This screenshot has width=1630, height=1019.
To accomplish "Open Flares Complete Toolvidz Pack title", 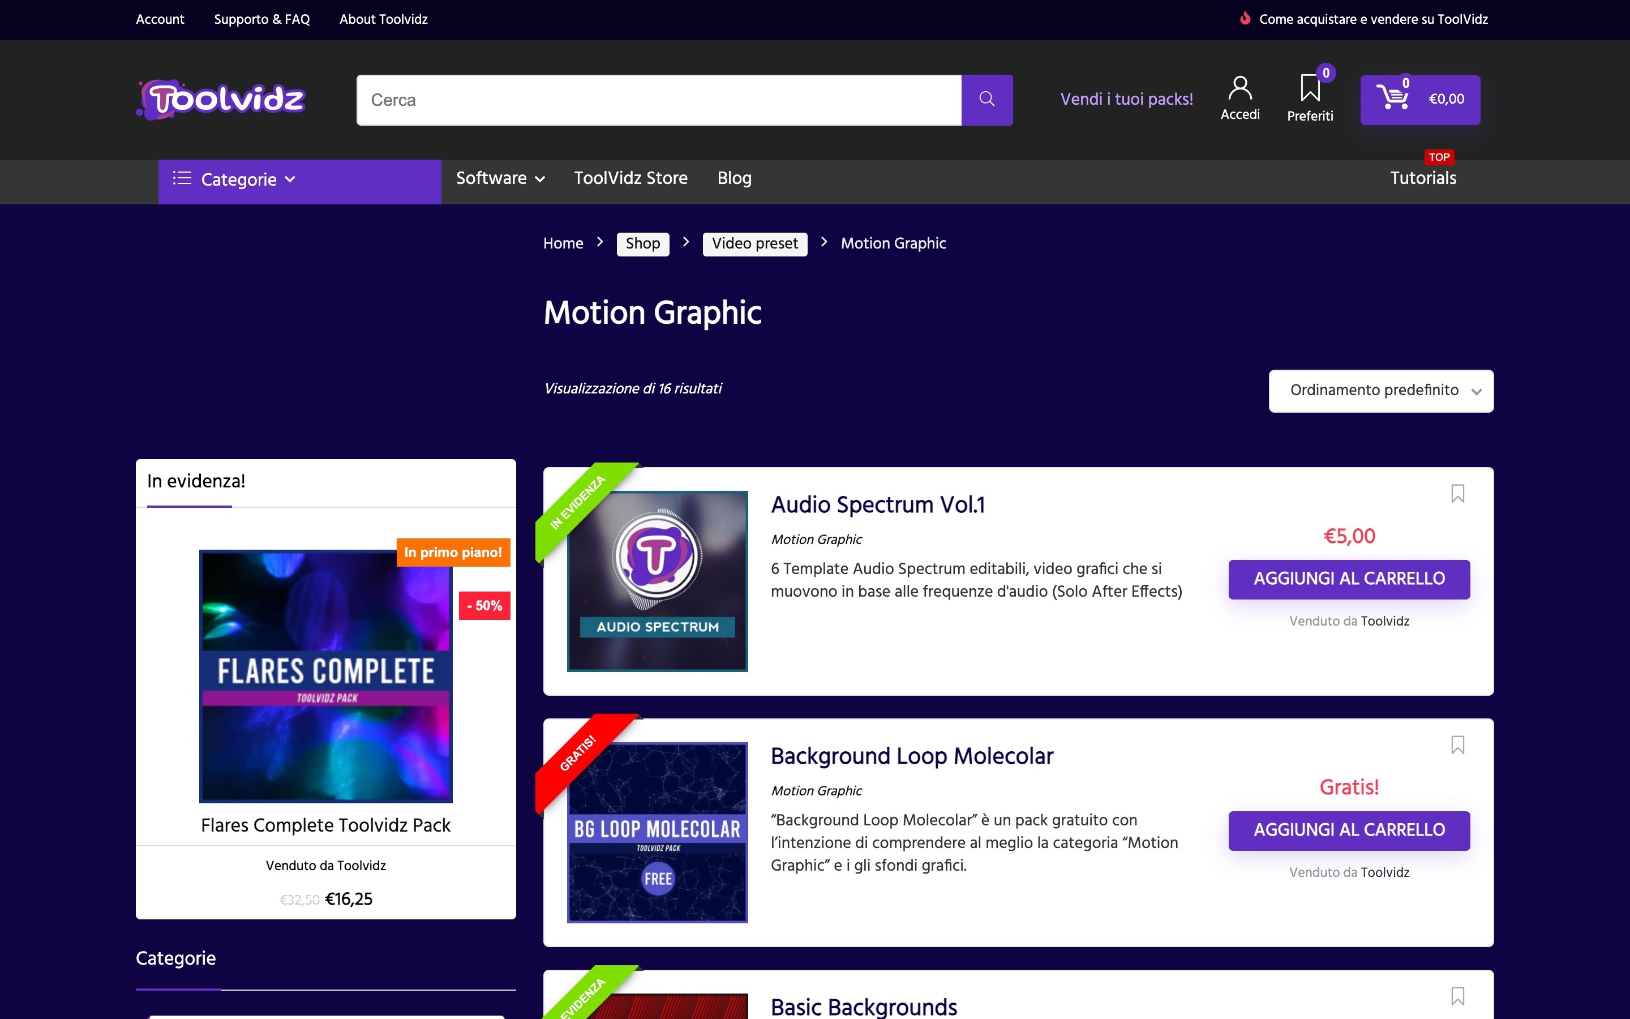I will tap(325, 825).
